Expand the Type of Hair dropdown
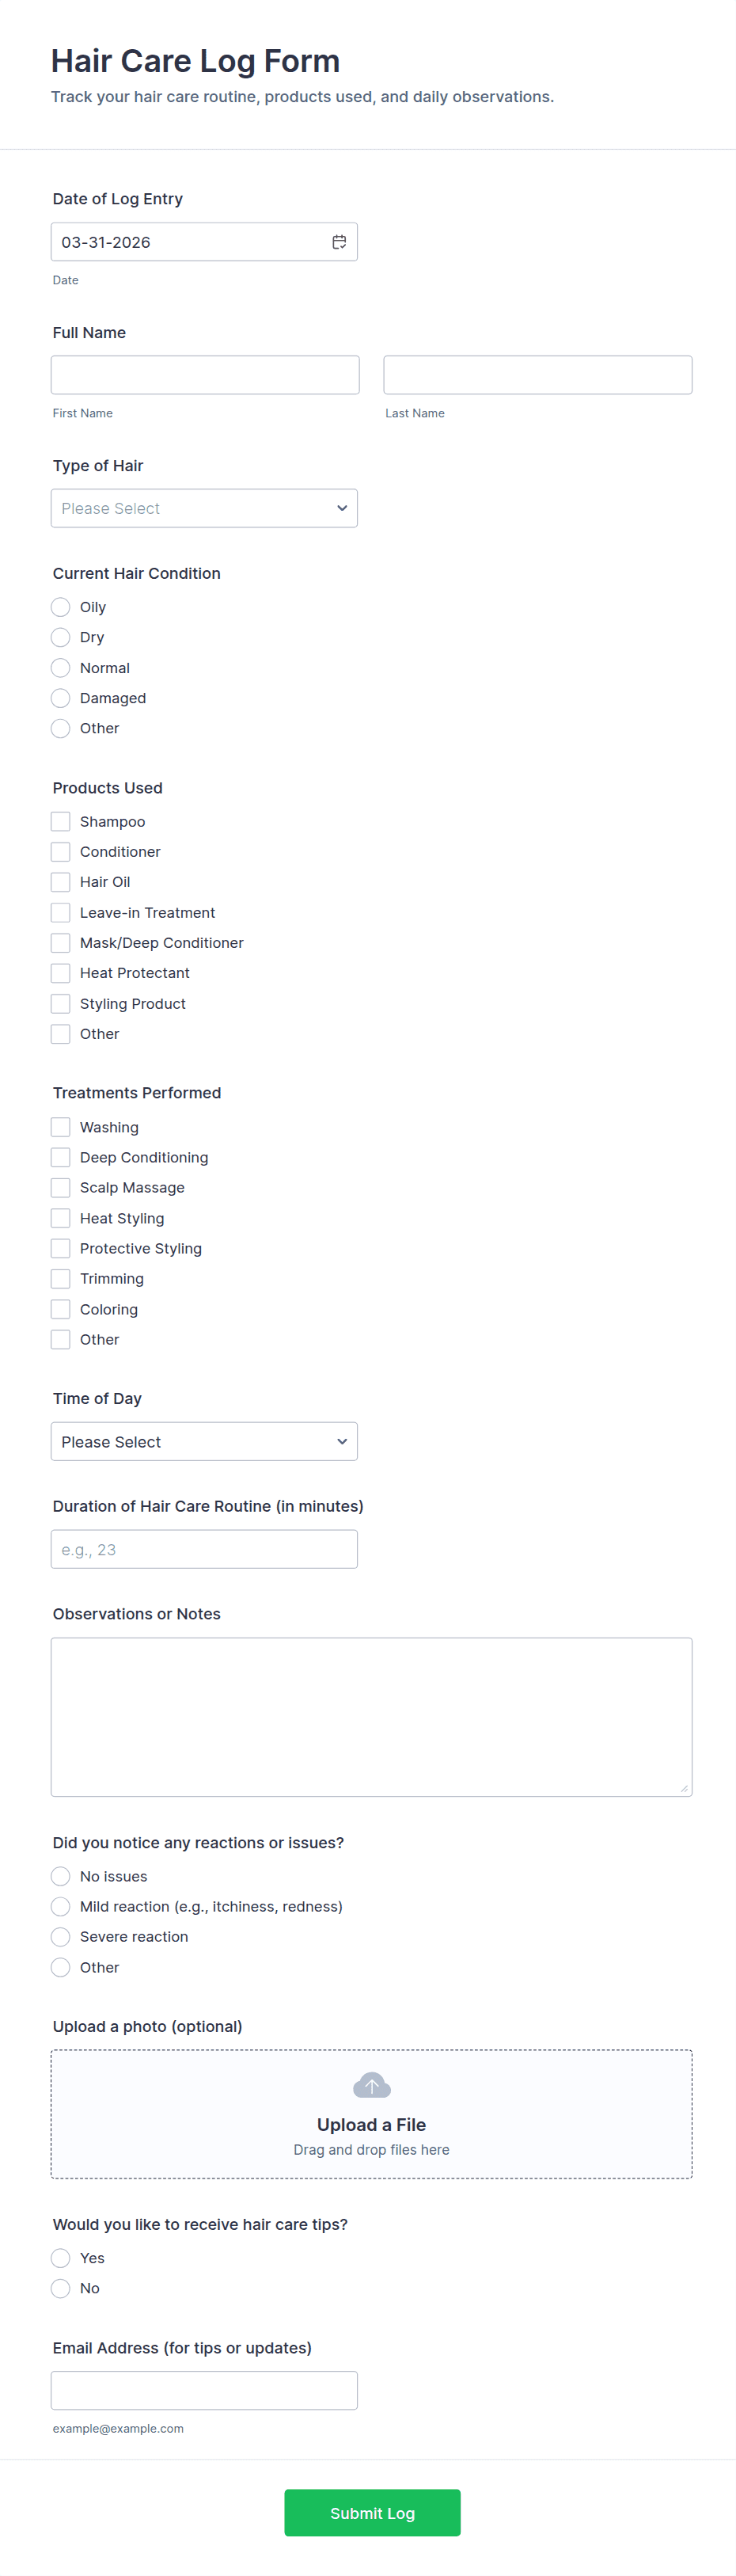Screen dimensions: 736x2576 204,508
